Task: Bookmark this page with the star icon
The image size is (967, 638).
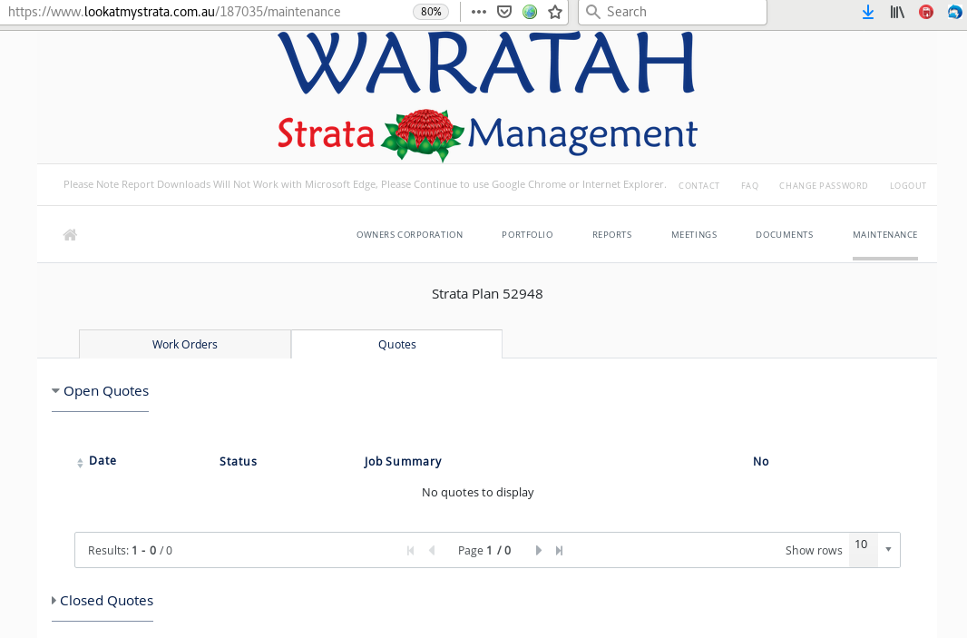Action: [x=555, y=12]
